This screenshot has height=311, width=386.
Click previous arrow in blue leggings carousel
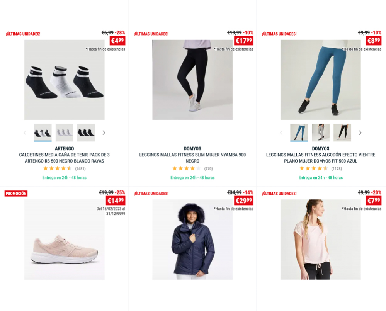point(281,133)
